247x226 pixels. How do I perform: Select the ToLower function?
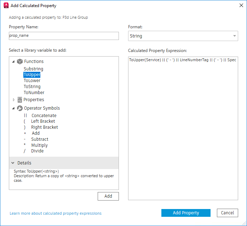coord(32,81)
